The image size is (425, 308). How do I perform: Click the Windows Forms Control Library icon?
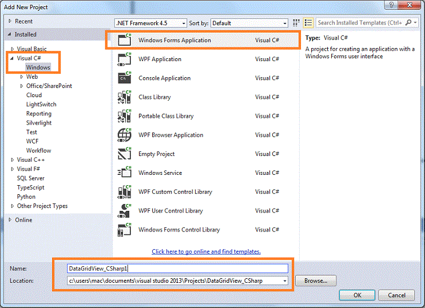(x=124, y=230)
